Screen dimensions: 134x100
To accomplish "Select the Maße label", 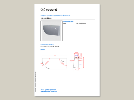I will point(65,23).
